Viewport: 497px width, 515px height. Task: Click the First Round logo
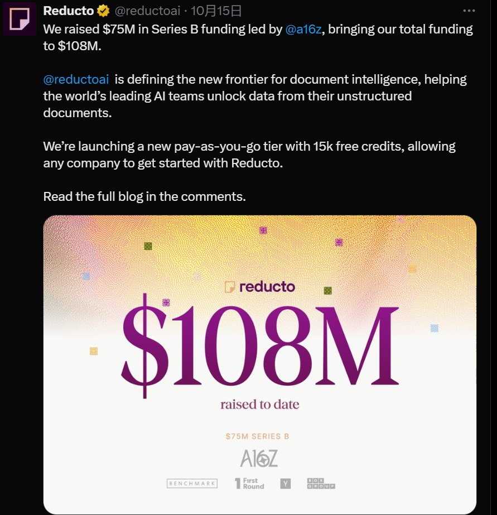(249, 483)
